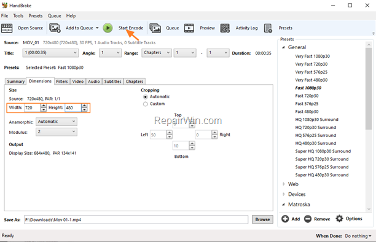Select the HQ 576p25 Surround preset

tap(316, 136)
